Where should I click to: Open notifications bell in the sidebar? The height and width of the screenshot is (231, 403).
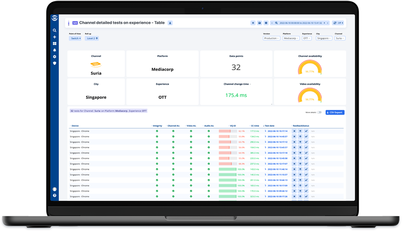point(54,50)
